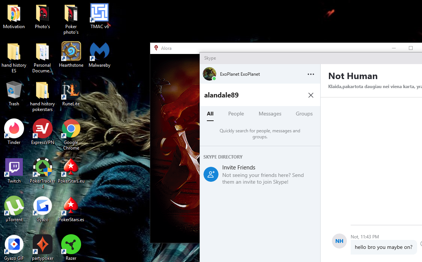The width and height of the screenshot is (422, 262).
Task: Click the Invite Friends person icon
Action: [x=211, y=174]
